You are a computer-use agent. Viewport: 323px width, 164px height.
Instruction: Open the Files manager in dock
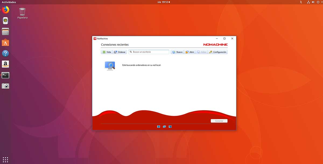5,32
